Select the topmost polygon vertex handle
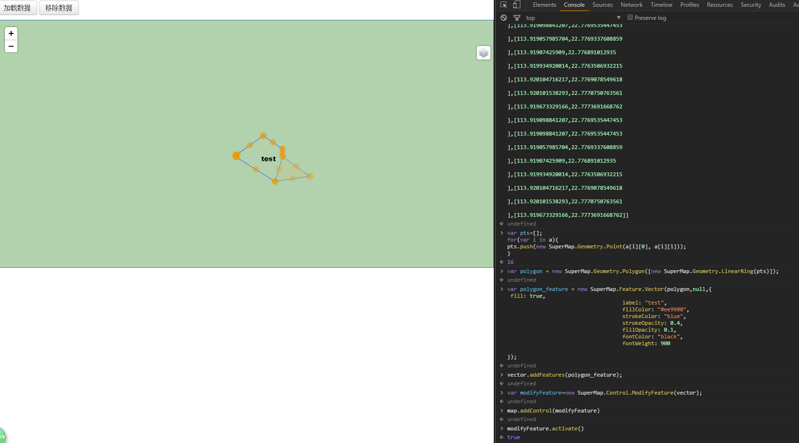Screen dimensions: 799x443 click(x=263, y=136)
